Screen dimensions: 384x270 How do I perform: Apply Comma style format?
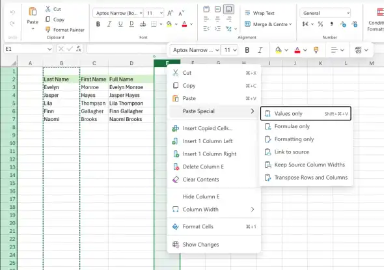coord(331,24)
